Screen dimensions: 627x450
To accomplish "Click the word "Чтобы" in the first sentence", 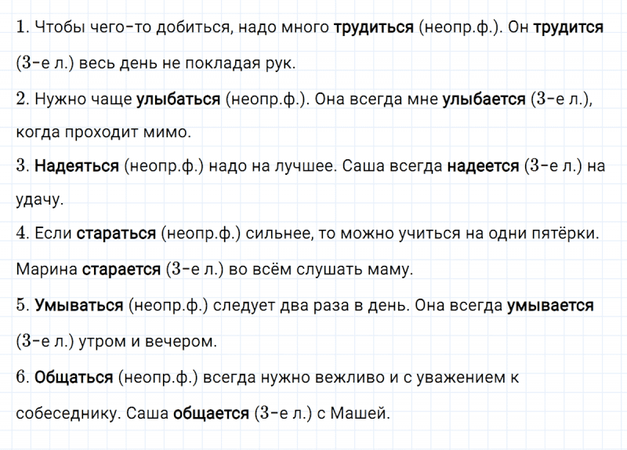I will pyautogui.click(x=56, y=27).
